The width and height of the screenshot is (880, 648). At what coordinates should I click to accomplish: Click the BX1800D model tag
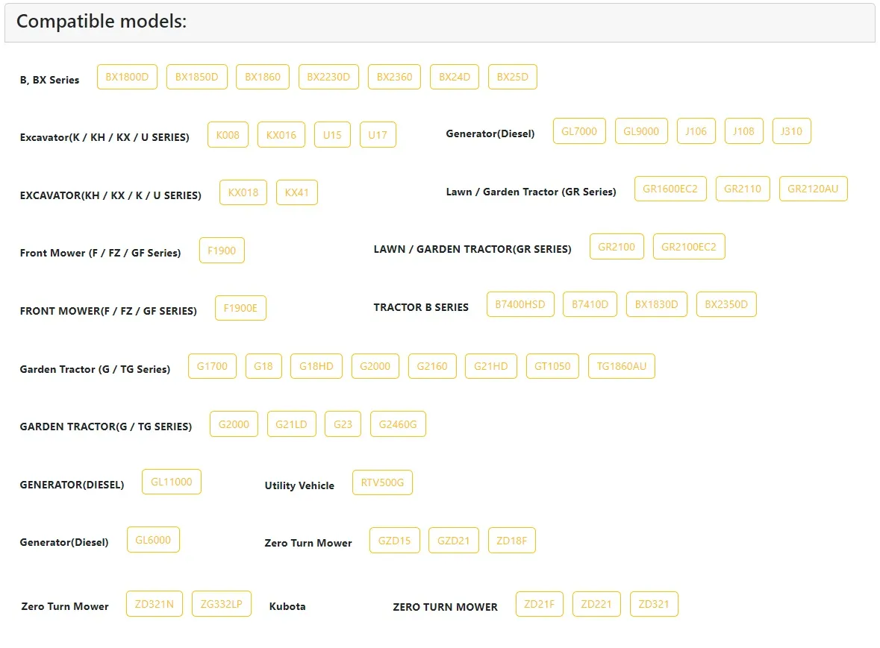(127, 77)
